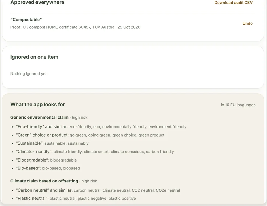Click the Approved everywhere heading

click(37, 2)
